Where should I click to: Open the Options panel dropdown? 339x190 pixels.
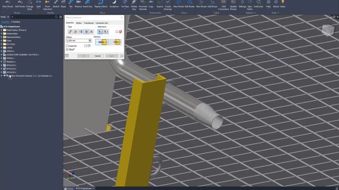click(251, 13)
